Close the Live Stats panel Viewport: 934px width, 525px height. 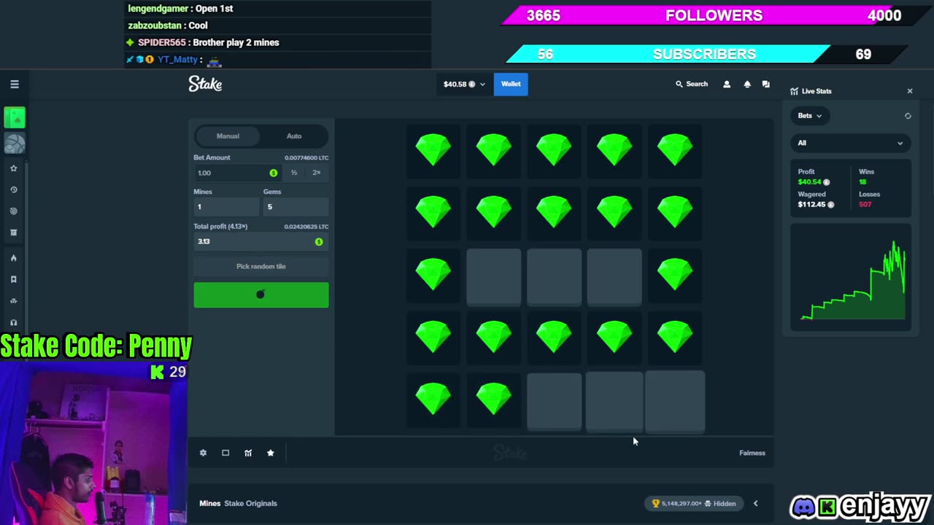[910, 91]
